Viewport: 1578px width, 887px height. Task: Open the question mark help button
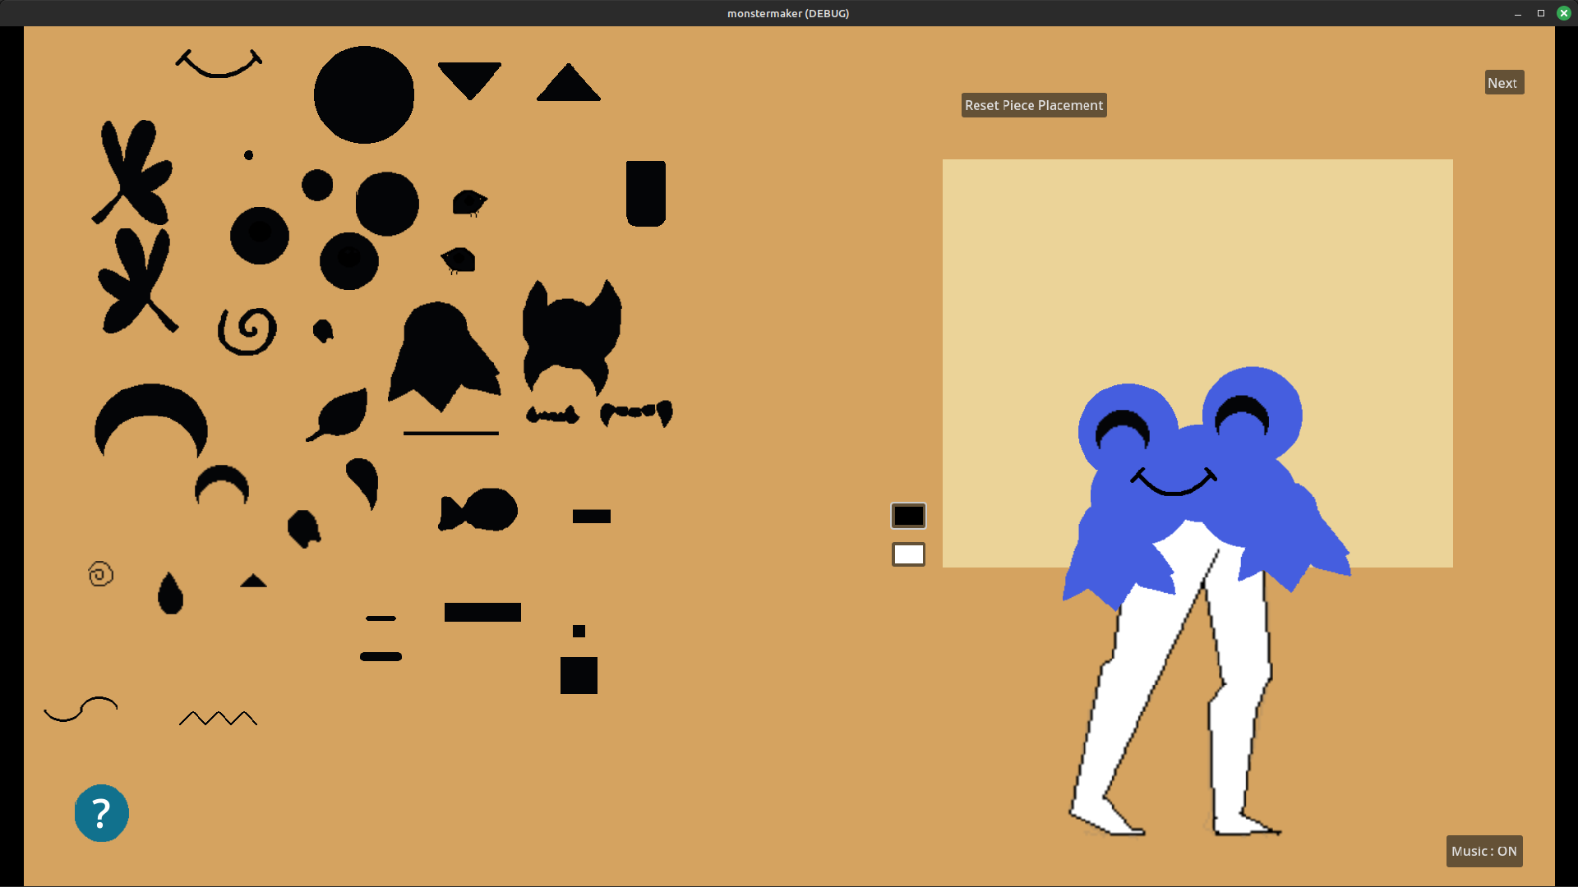tap(101, 813)
